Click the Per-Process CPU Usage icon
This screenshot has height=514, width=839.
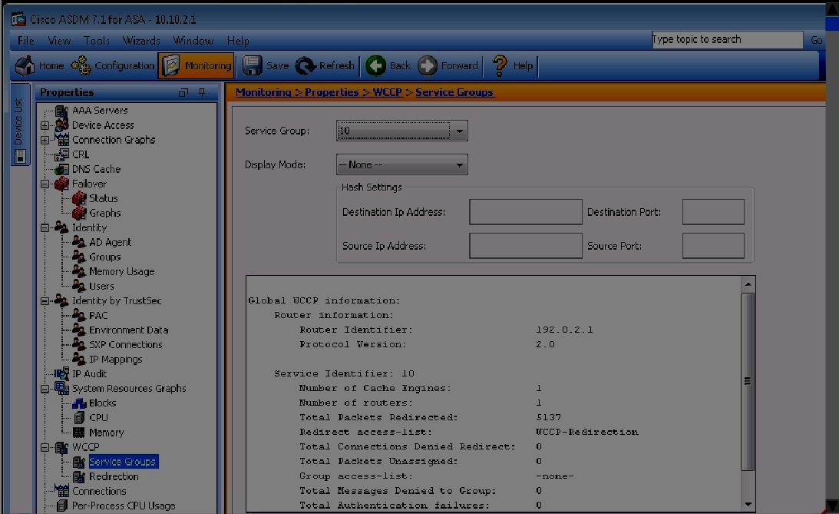62,506
